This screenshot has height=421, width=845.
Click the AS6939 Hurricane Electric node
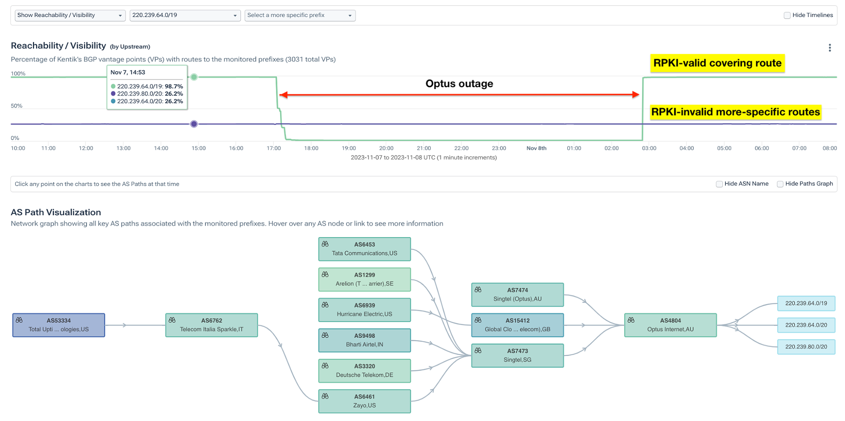(364, 310)
